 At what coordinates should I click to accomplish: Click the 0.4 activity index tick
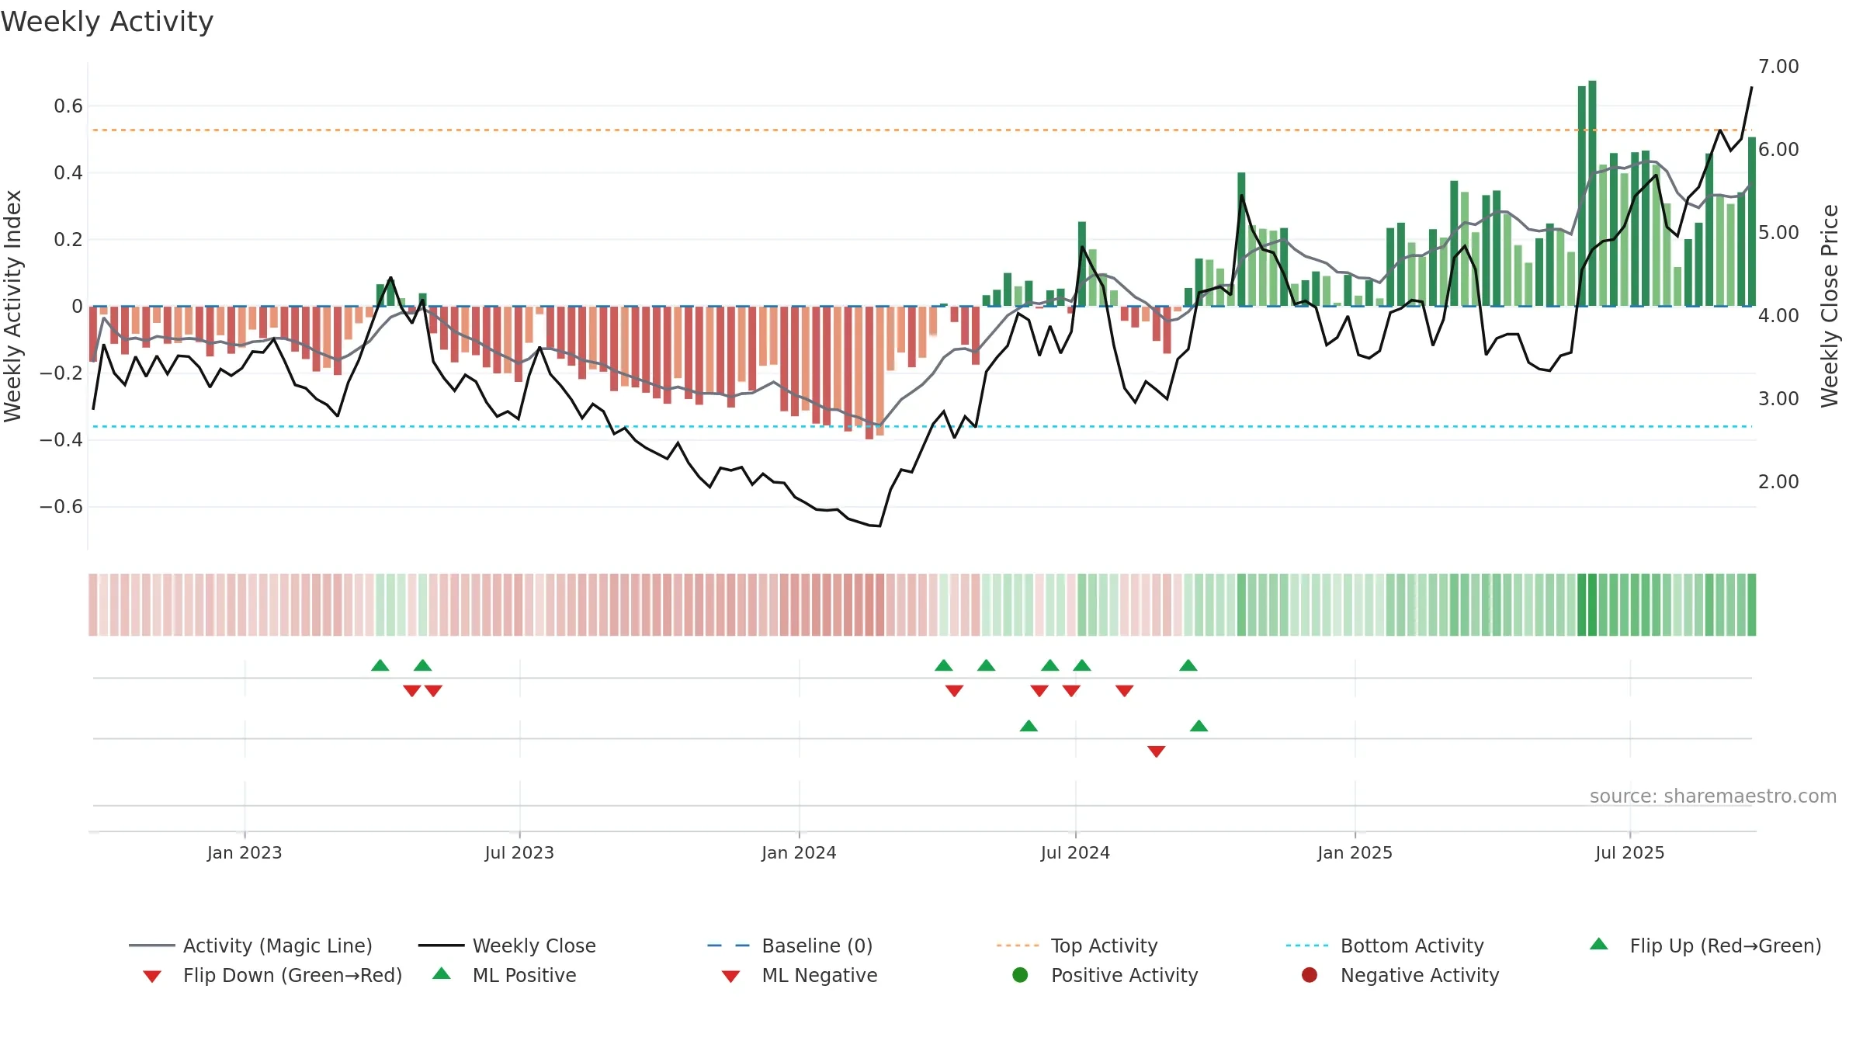pos(68,173)
